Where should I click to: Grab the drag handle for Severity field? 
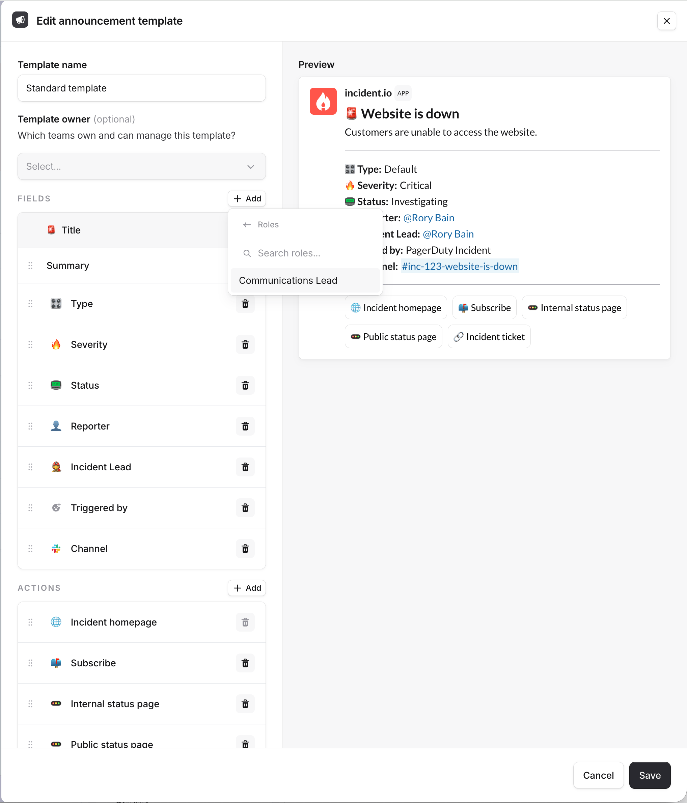(30, 344)
